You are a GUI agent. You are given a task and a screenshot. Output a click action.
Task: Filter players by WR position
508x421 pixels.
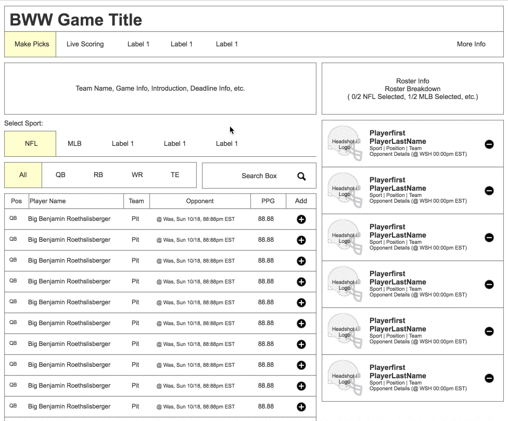click(x=137, y=175)
